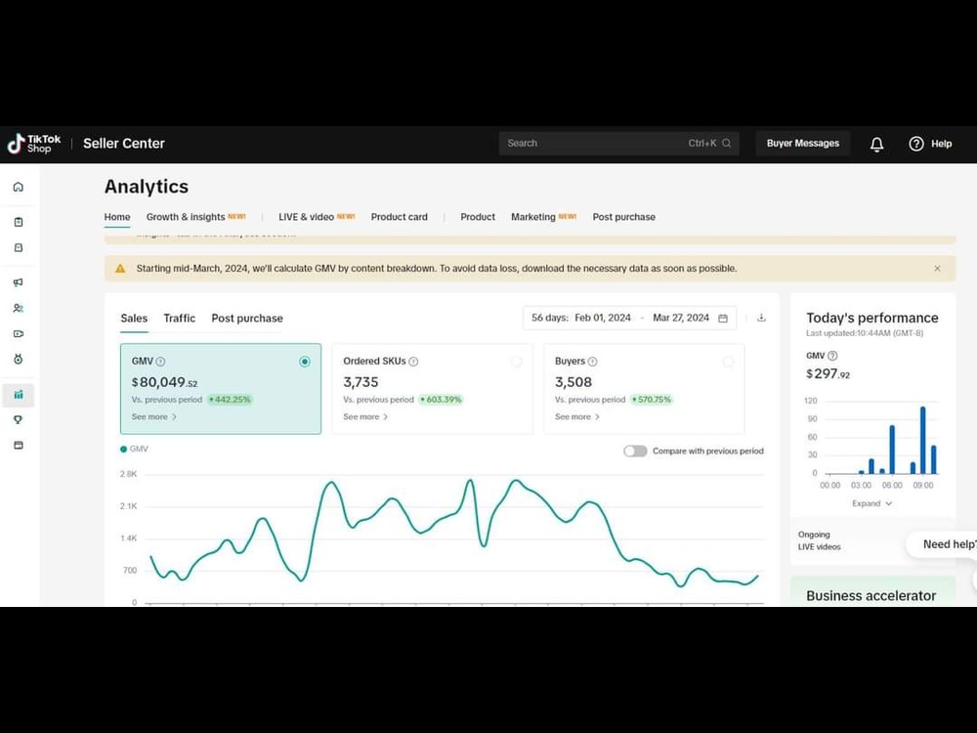Switch to Product tab
Image resolution: width=977 pixels, height=733 pixels.
(478, 217)
